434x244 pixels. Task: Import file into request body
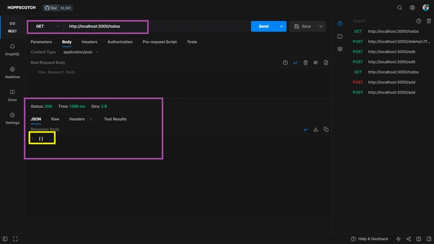326,62
